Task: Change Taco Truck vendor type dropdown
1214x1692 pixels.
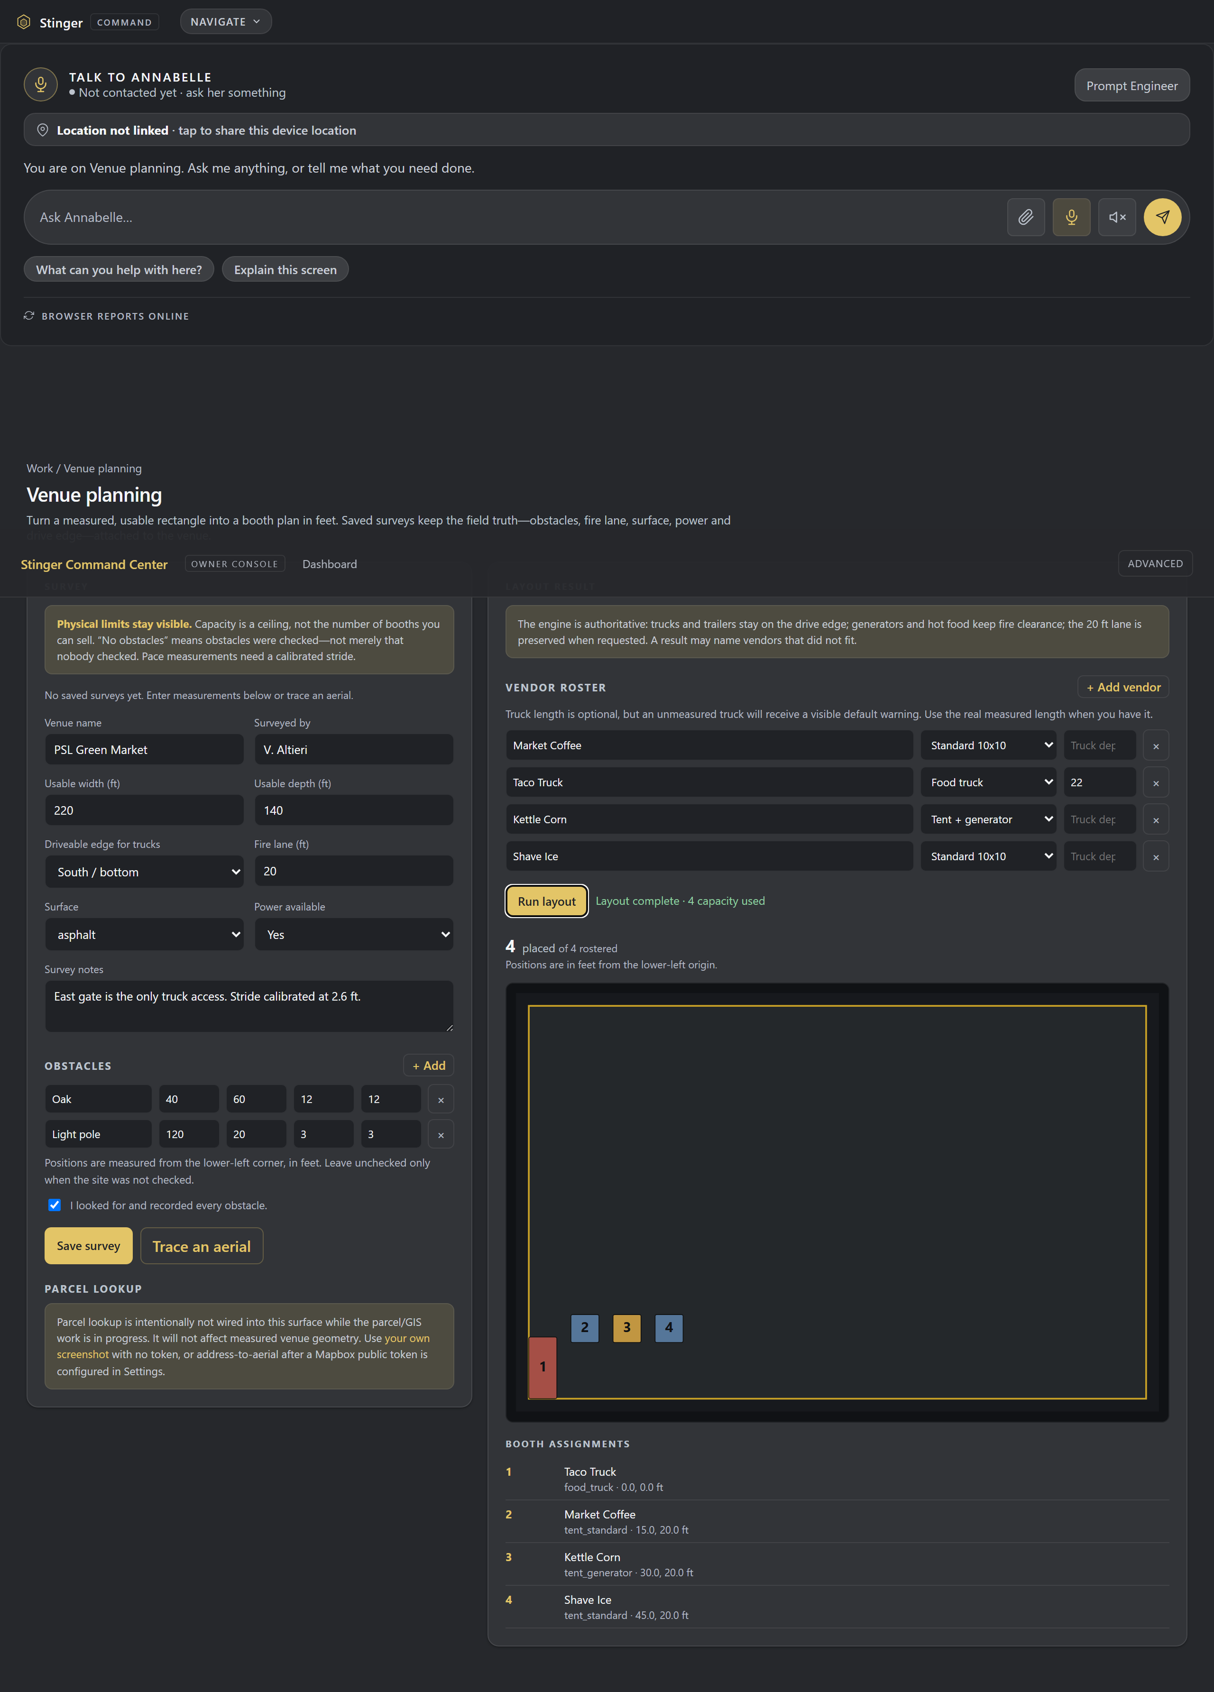Action: pyautogui.click(x=988, y=782)
